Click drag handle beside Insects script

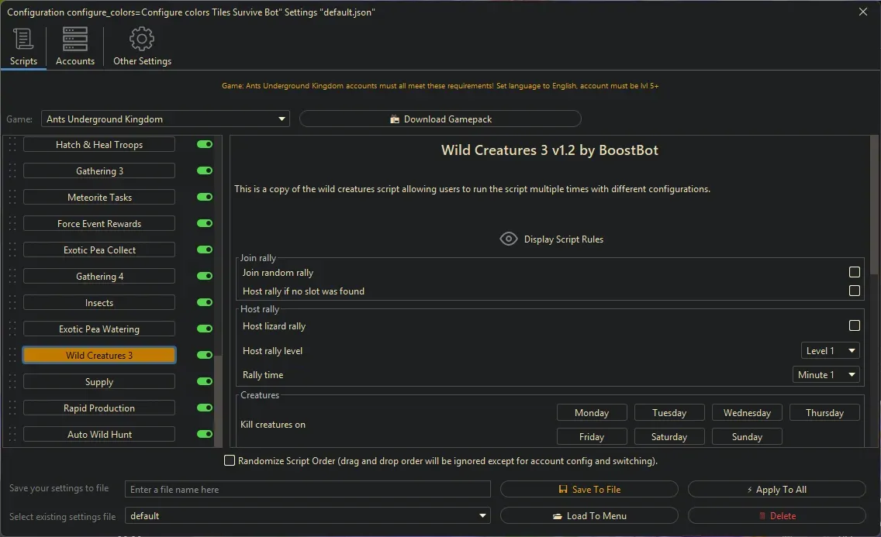(x=12, y=303)
